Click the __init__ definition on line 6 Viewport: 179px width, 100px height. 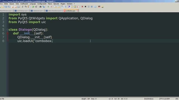point(27,33)
